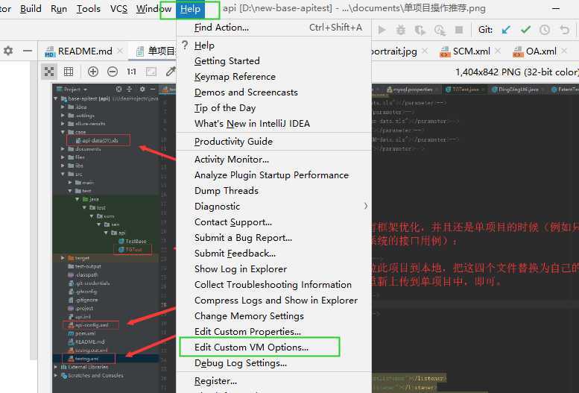Click Git Show History clock icon
The width and height of the screenshot is (579, 393).
[545, 30]
